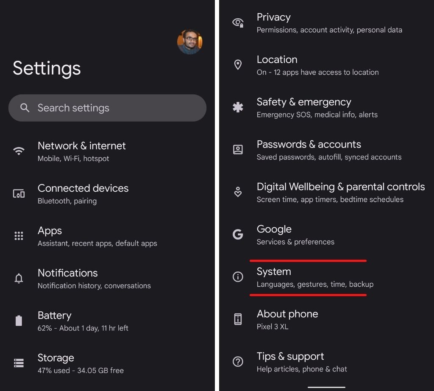Tap the Tips & support question icon
434x391 pixels.
click(x=238, y=362)
